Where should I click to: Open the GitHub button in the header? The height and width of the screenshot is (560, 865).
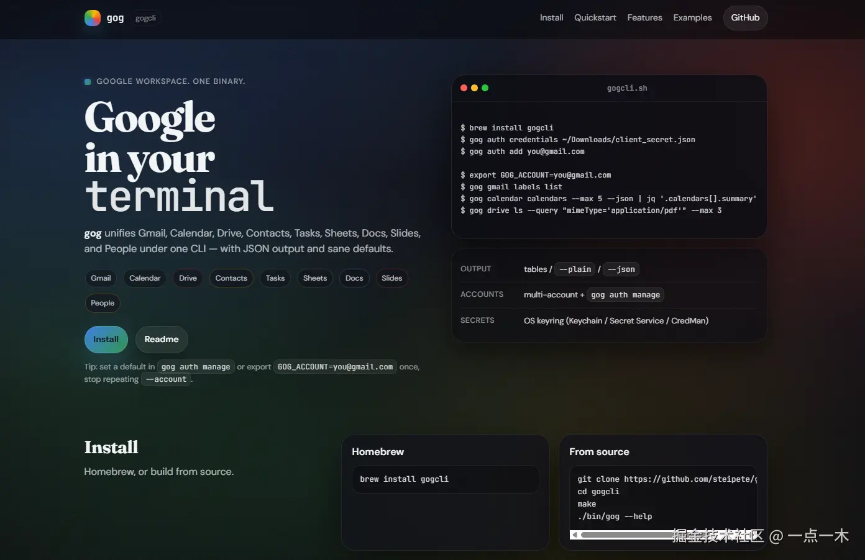click(745, 18)
